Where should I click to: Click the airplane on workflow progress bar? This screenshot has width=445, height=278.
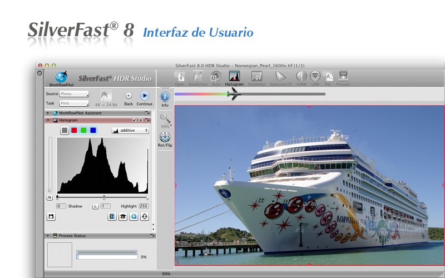coord(234,93)
